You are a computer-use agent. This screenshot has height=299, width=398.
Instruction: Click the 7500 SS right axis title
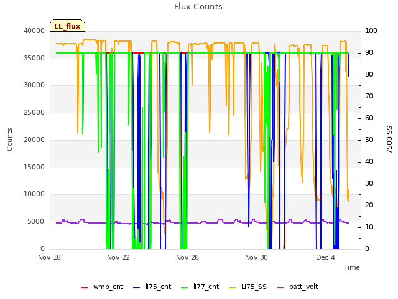click(389, 140)
